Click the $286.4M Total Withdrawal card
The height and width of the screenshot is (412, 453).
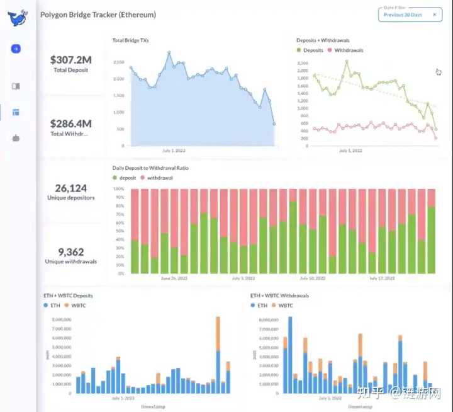pyautogui.click(x=70, y=127)
